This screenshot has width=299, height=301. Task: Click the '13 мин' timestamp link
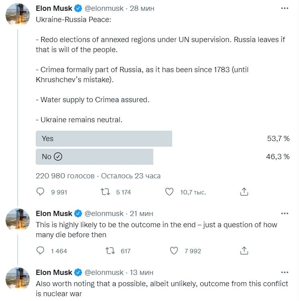(141, 273)
